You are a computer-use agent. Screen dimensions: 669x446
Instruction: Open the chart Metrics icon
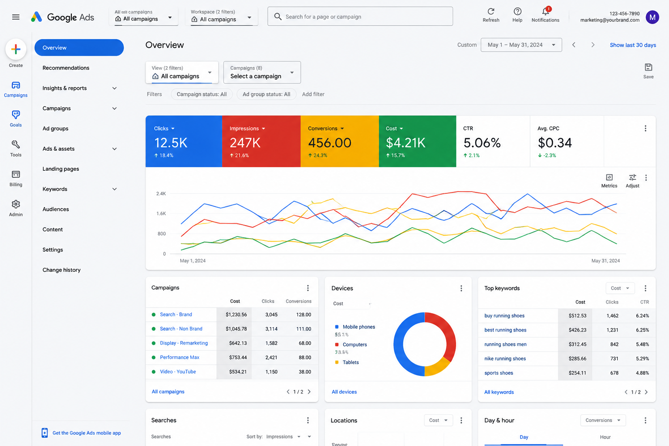(609, 177)
